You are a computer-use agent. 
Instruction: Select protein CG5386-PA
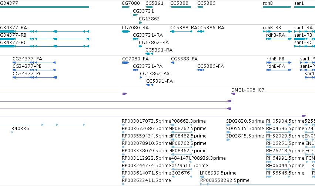click(x=201, y=70)
